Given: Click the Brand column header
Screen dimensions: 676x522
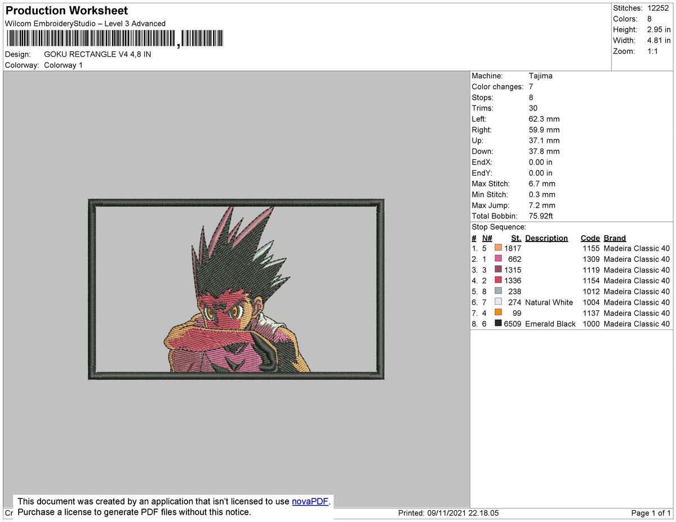Looking at the screenshot, I should 614,238.
